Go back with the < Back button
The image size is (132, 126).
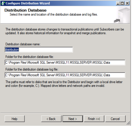(51, 119)
